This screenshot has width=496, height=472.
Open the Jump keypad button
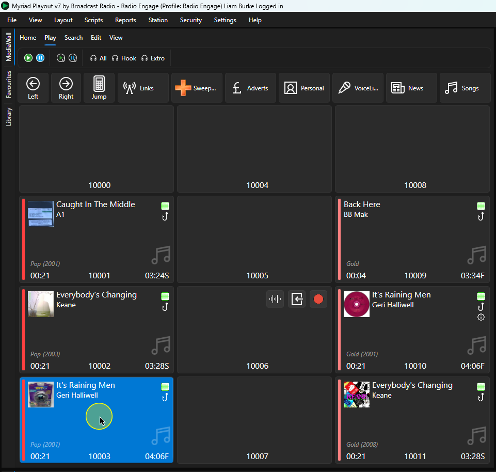click(99, 88)
